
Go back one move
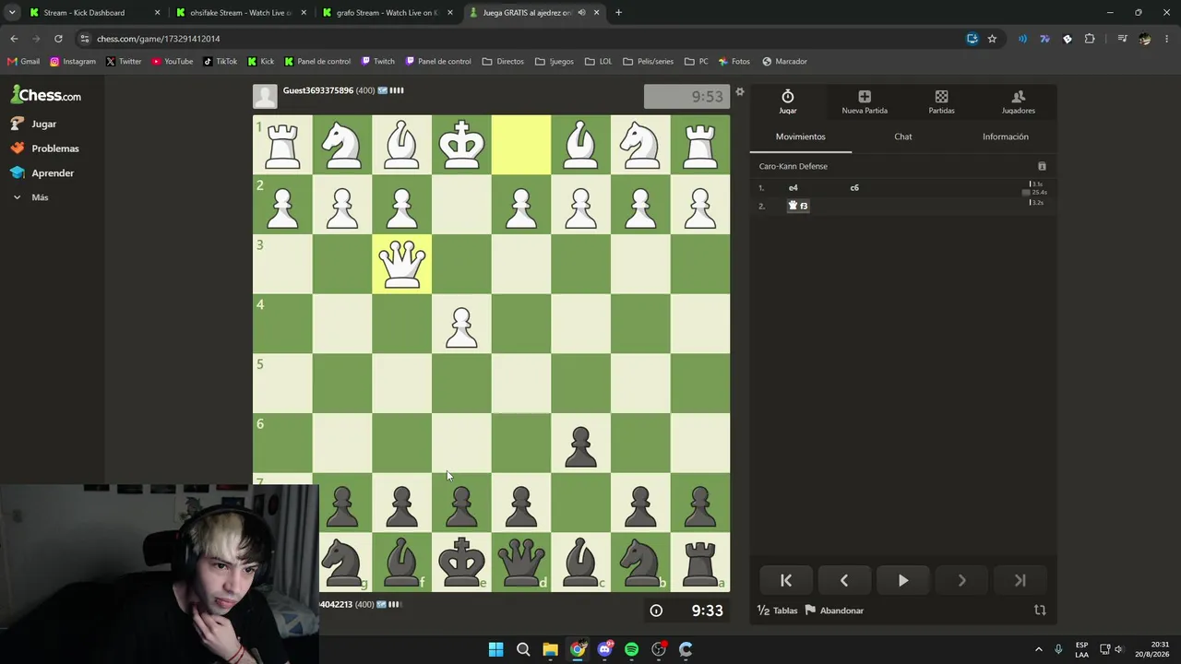pyautogui.click(x=844, y=580)
